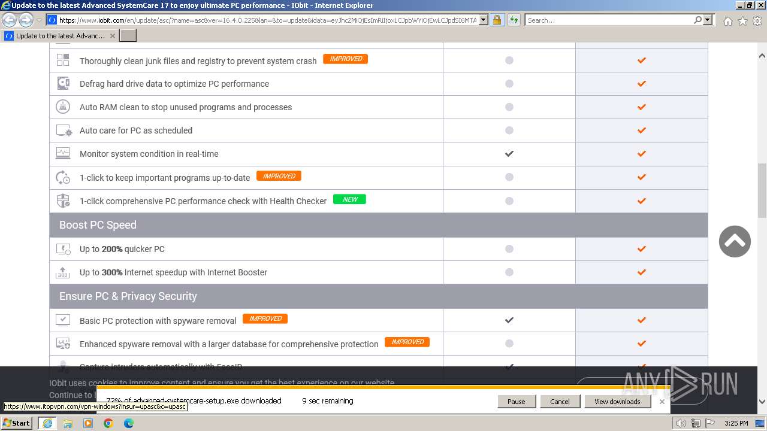Expand the address bar URL dropdown

(484, 20)
